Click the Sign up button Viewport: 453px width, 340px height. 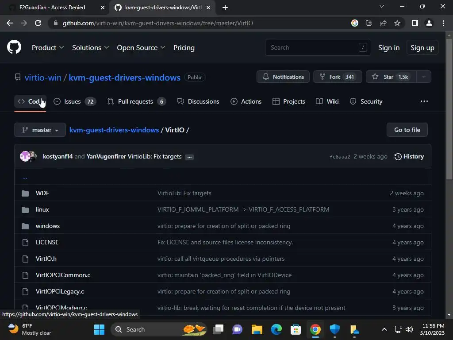click(x=422, y=47)
